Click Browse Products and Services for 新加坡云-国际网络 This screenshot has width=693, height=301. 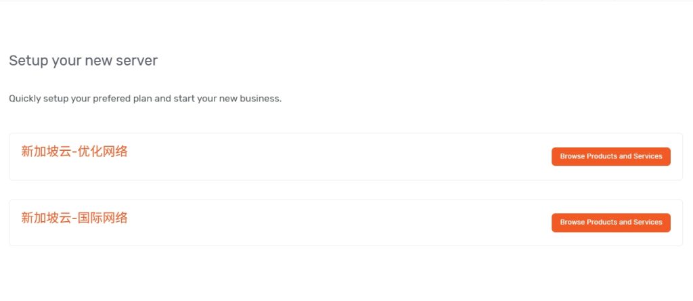(610, 223)
